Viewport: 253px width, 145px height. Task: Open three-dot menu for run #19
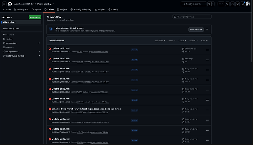207,130
